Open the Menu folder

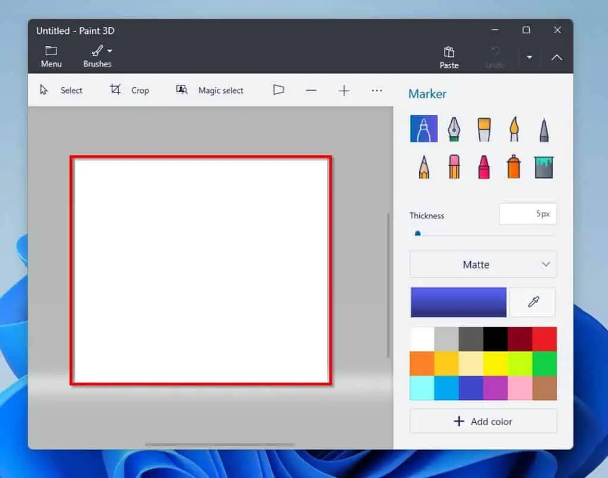(x=51, y=56)
